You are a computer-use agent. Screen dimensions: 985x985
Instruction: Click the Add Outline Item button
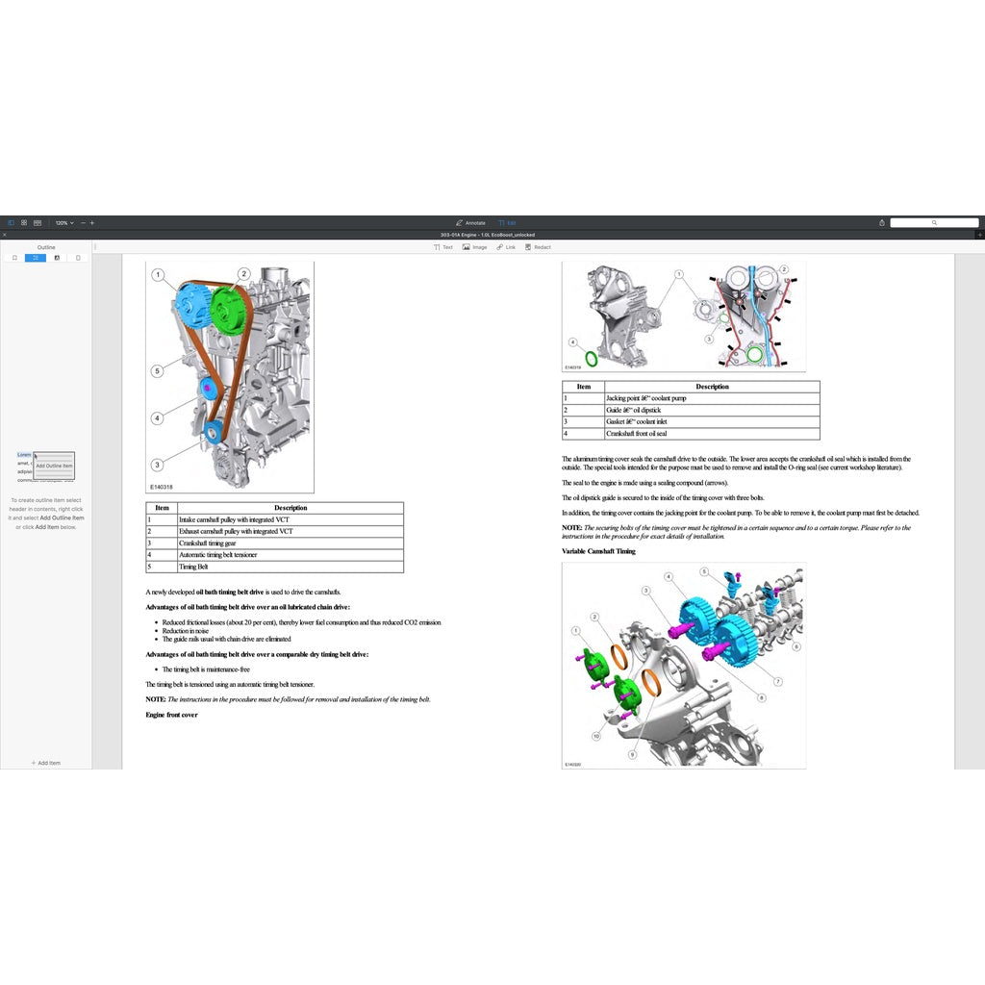(x=54, y=466)
